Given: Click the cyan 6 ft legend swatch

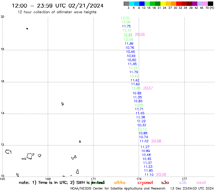Looking at the screenshot, I should (132, 4).
